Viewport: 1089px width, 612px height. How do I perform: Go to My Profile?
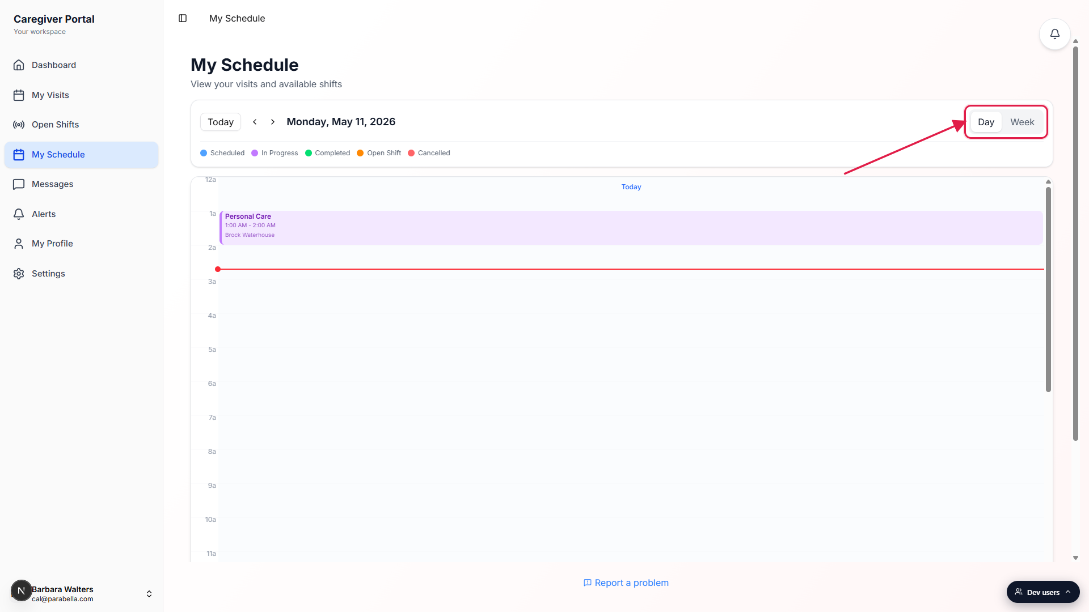(x=81, y=244)
